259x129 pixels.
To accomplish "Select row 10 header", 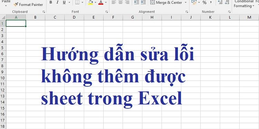I will pyautogui.click(x=3, y=78).
